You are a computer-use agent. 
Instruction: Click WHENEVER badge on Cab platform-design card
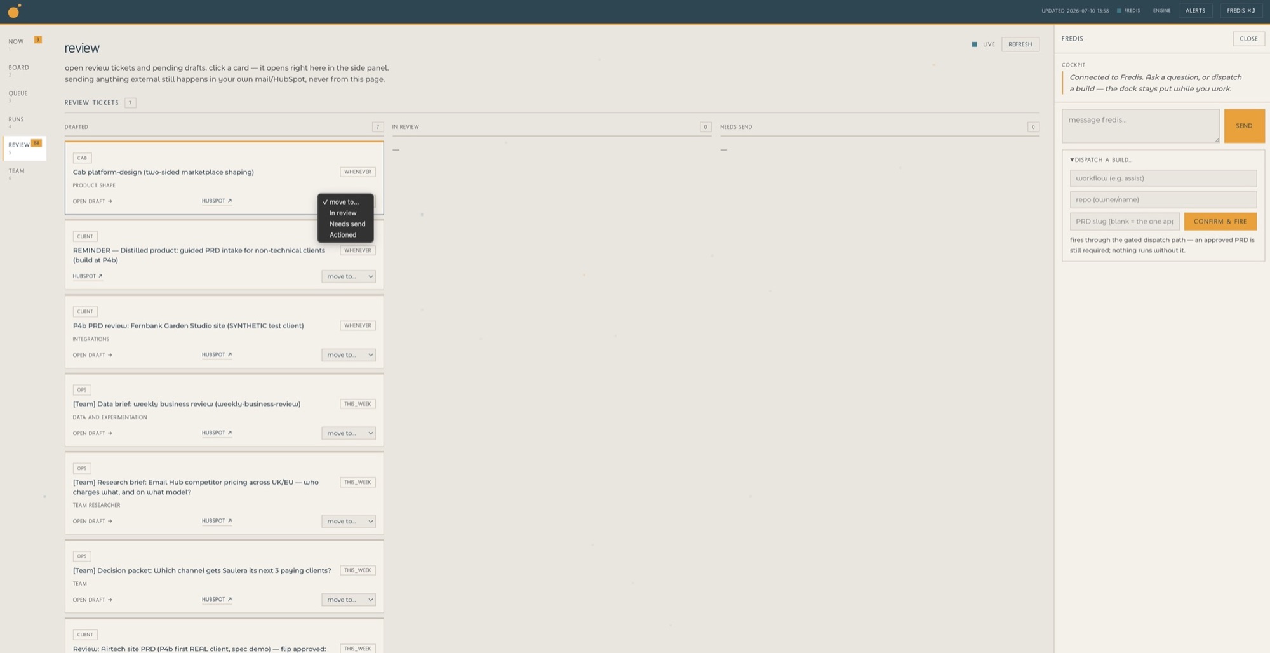pos(358,172)
